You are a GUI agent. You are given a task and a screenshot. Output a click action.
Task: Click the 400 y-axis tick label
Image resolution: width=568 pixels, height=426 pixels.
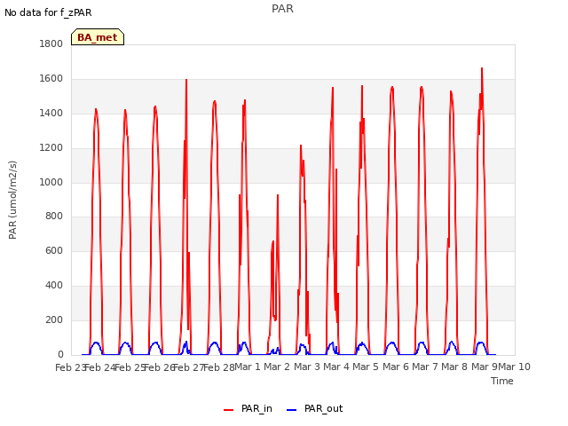[x=54, y=286]
